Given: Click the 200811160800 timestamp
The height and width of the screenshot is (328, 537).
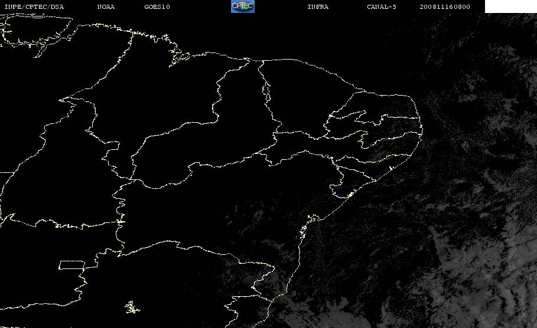Looking at the screenshot, I should pyautogui.click(x=445, y=7).
